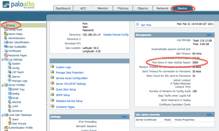Open the Network tab
This screenshot has height=131, width=219.
[x=163, y=8]
